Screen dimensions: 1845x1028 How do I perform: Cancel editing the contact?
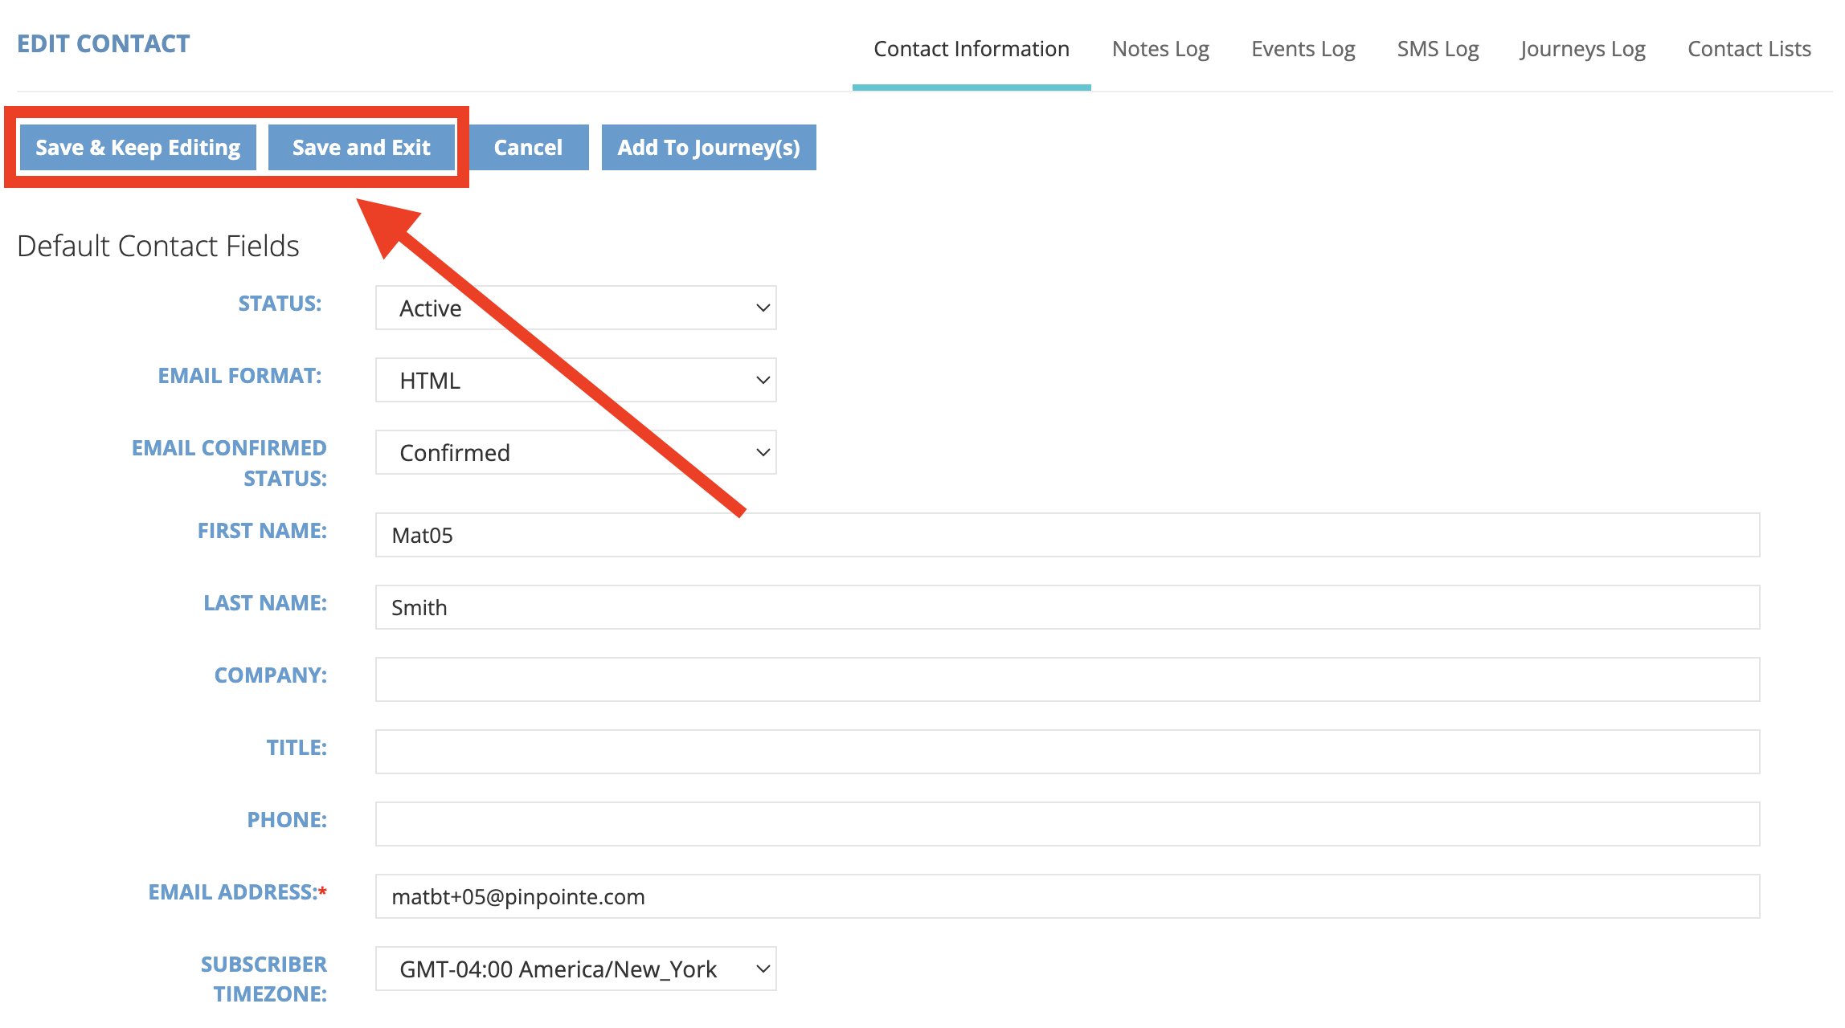tap(528, 148)
